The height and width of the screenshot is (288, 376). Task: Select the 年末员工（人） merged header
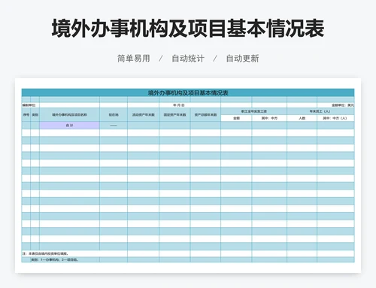pos(320,111)
